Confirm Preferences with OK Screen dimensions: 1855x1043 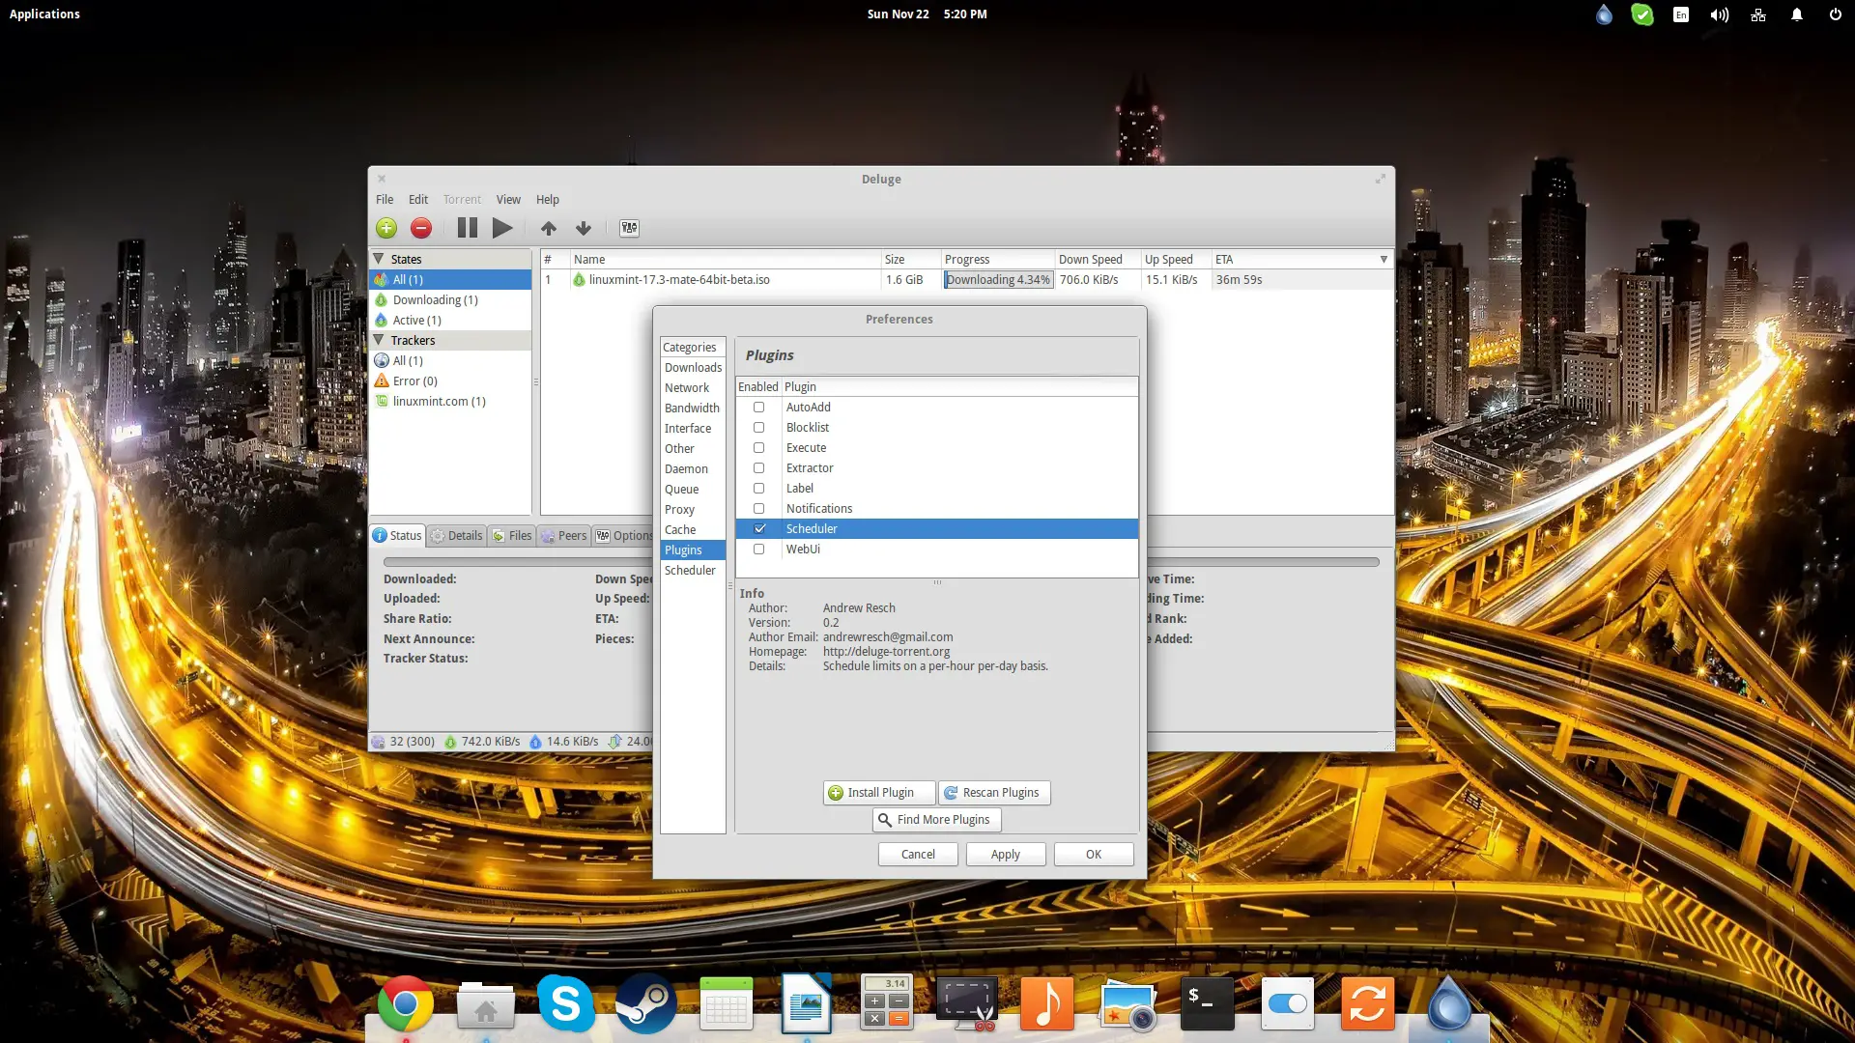(x=1094, y=854)
